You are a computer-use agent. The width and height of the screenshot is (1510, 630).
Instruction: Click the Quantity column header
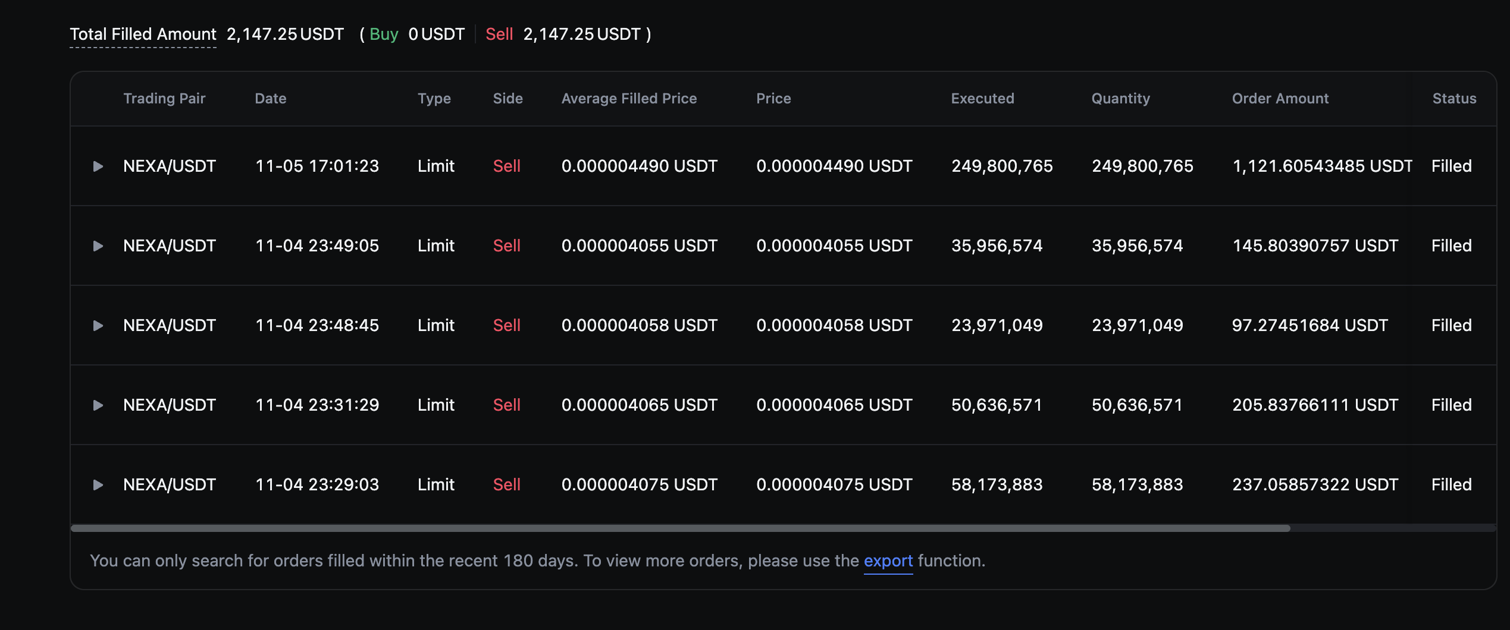click(x=1120, y=99)
